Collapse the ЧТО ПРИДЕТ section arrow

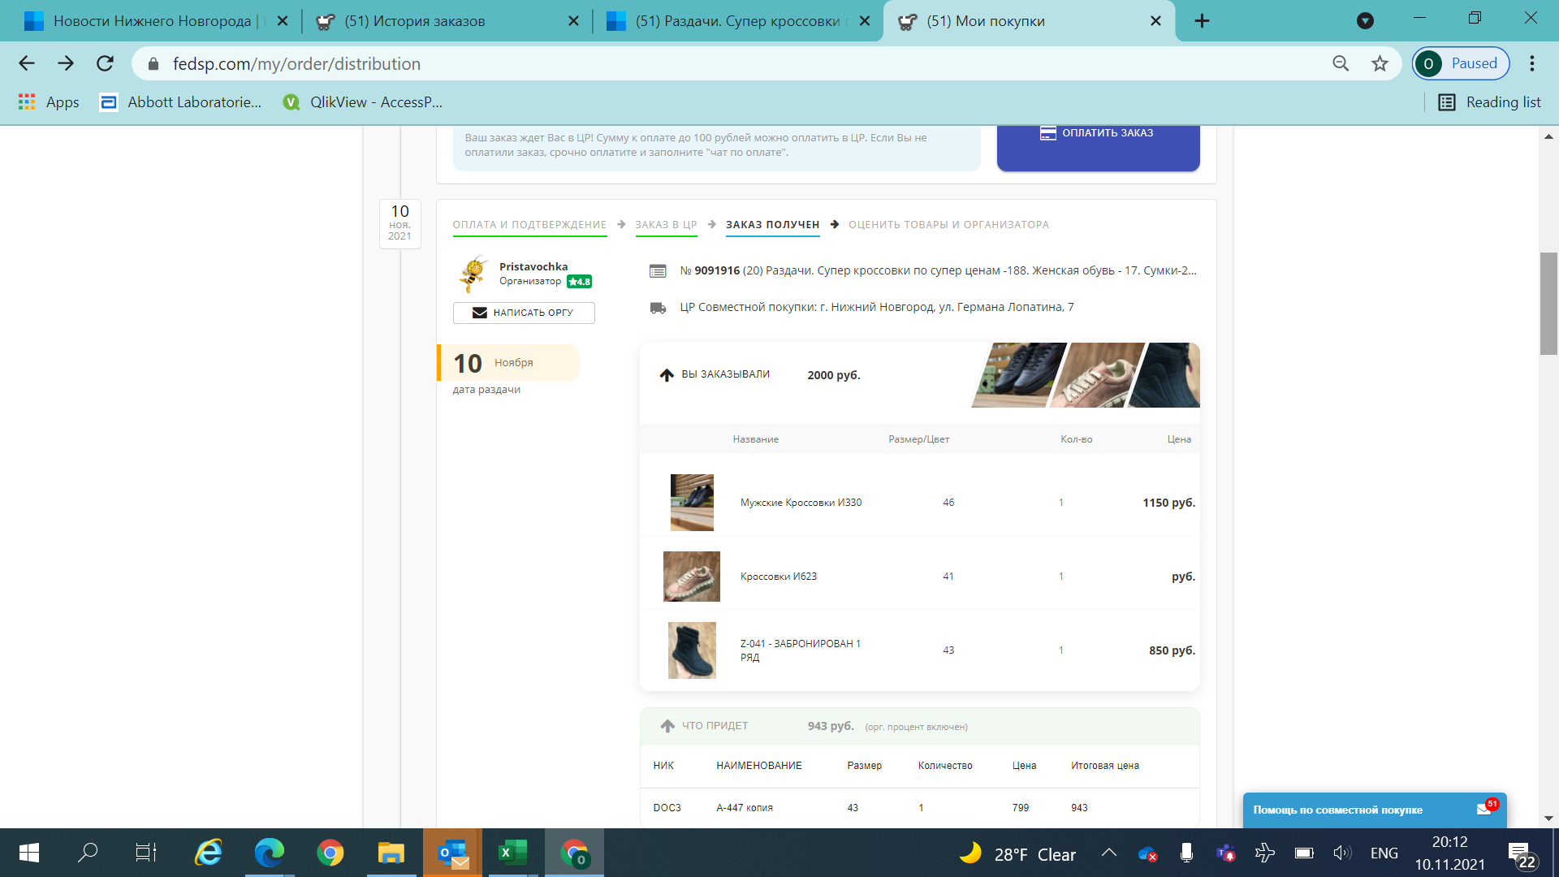click(x=667, y=726)
